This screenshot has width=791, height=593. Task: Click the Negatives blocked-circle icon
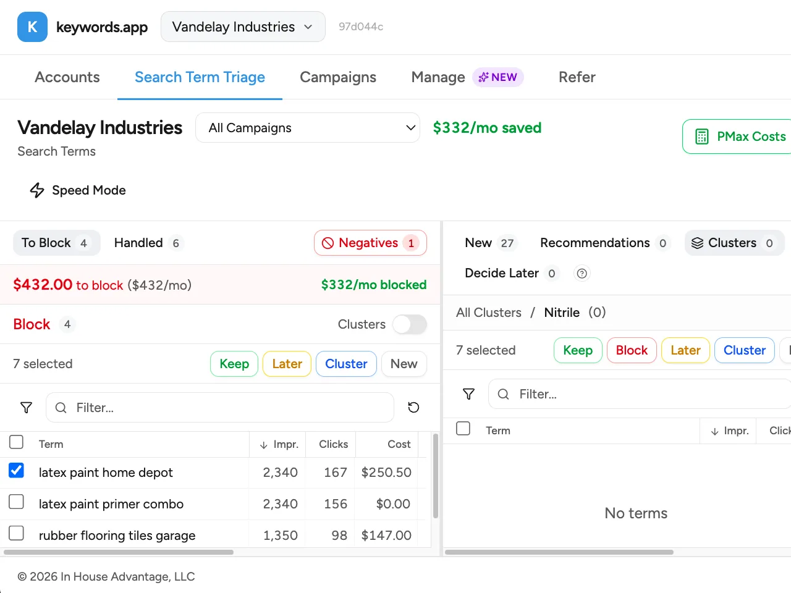(328, 243)
